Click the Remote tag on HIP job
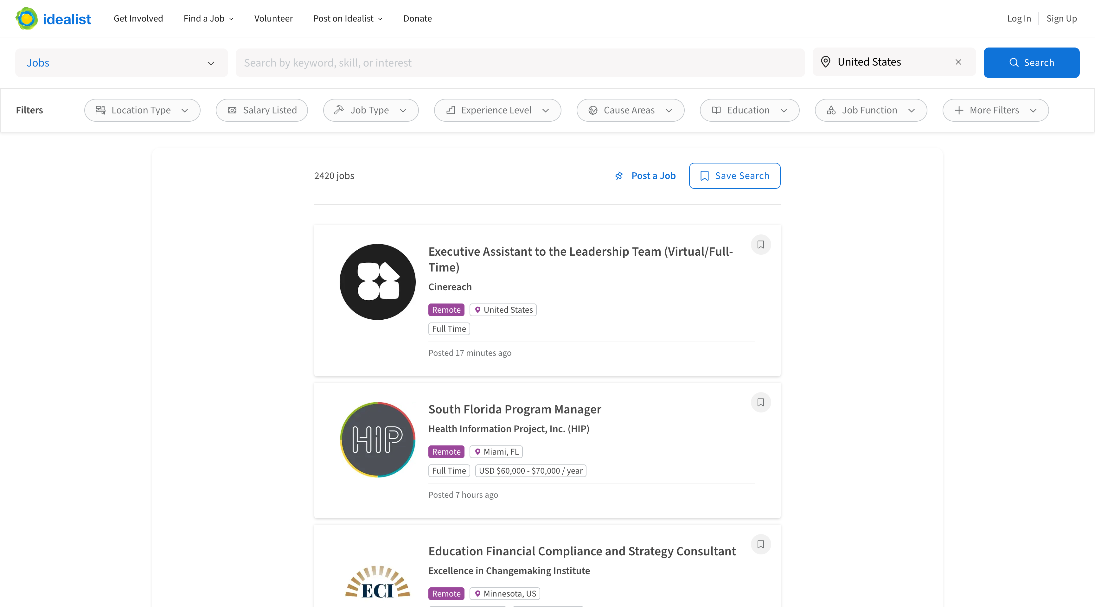This screenshot has height=607, width=1095. [446, 452]
